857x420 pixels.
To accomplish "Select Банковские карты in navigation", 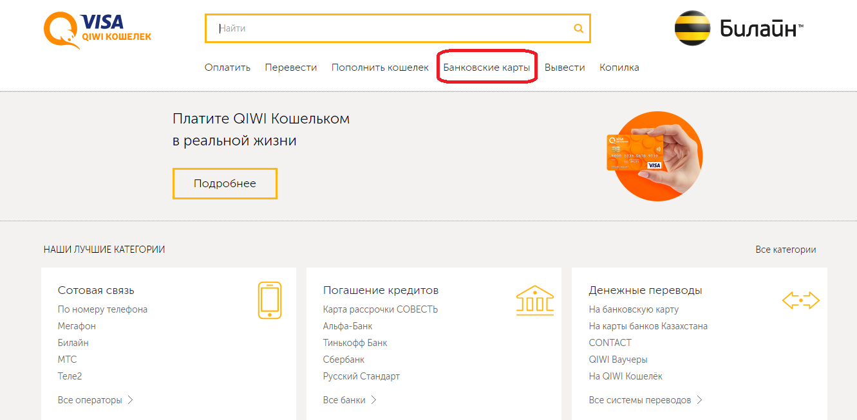I will coord(487,68).
